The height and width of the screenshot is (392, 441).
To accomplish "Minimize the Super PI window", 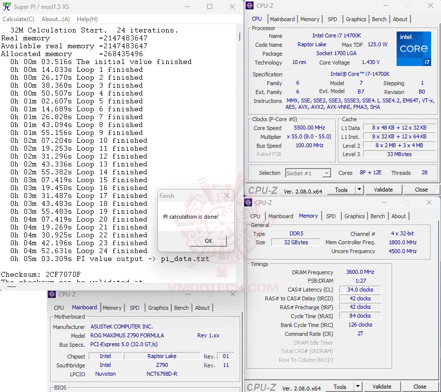I will [x=187, y=6].
